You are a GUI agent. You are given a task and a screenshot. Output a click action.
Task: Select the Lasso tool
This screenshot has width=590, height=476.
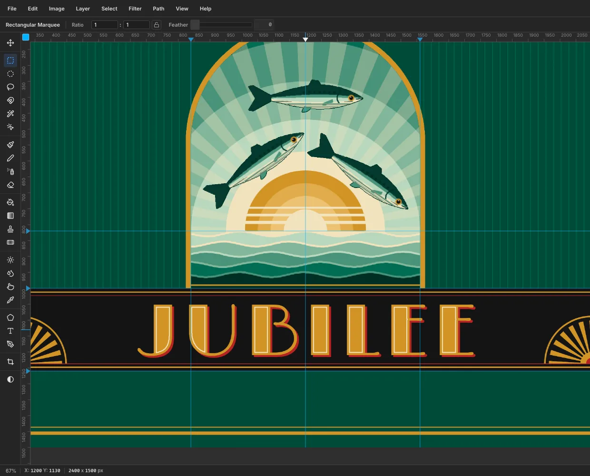(x=10, y=87)
